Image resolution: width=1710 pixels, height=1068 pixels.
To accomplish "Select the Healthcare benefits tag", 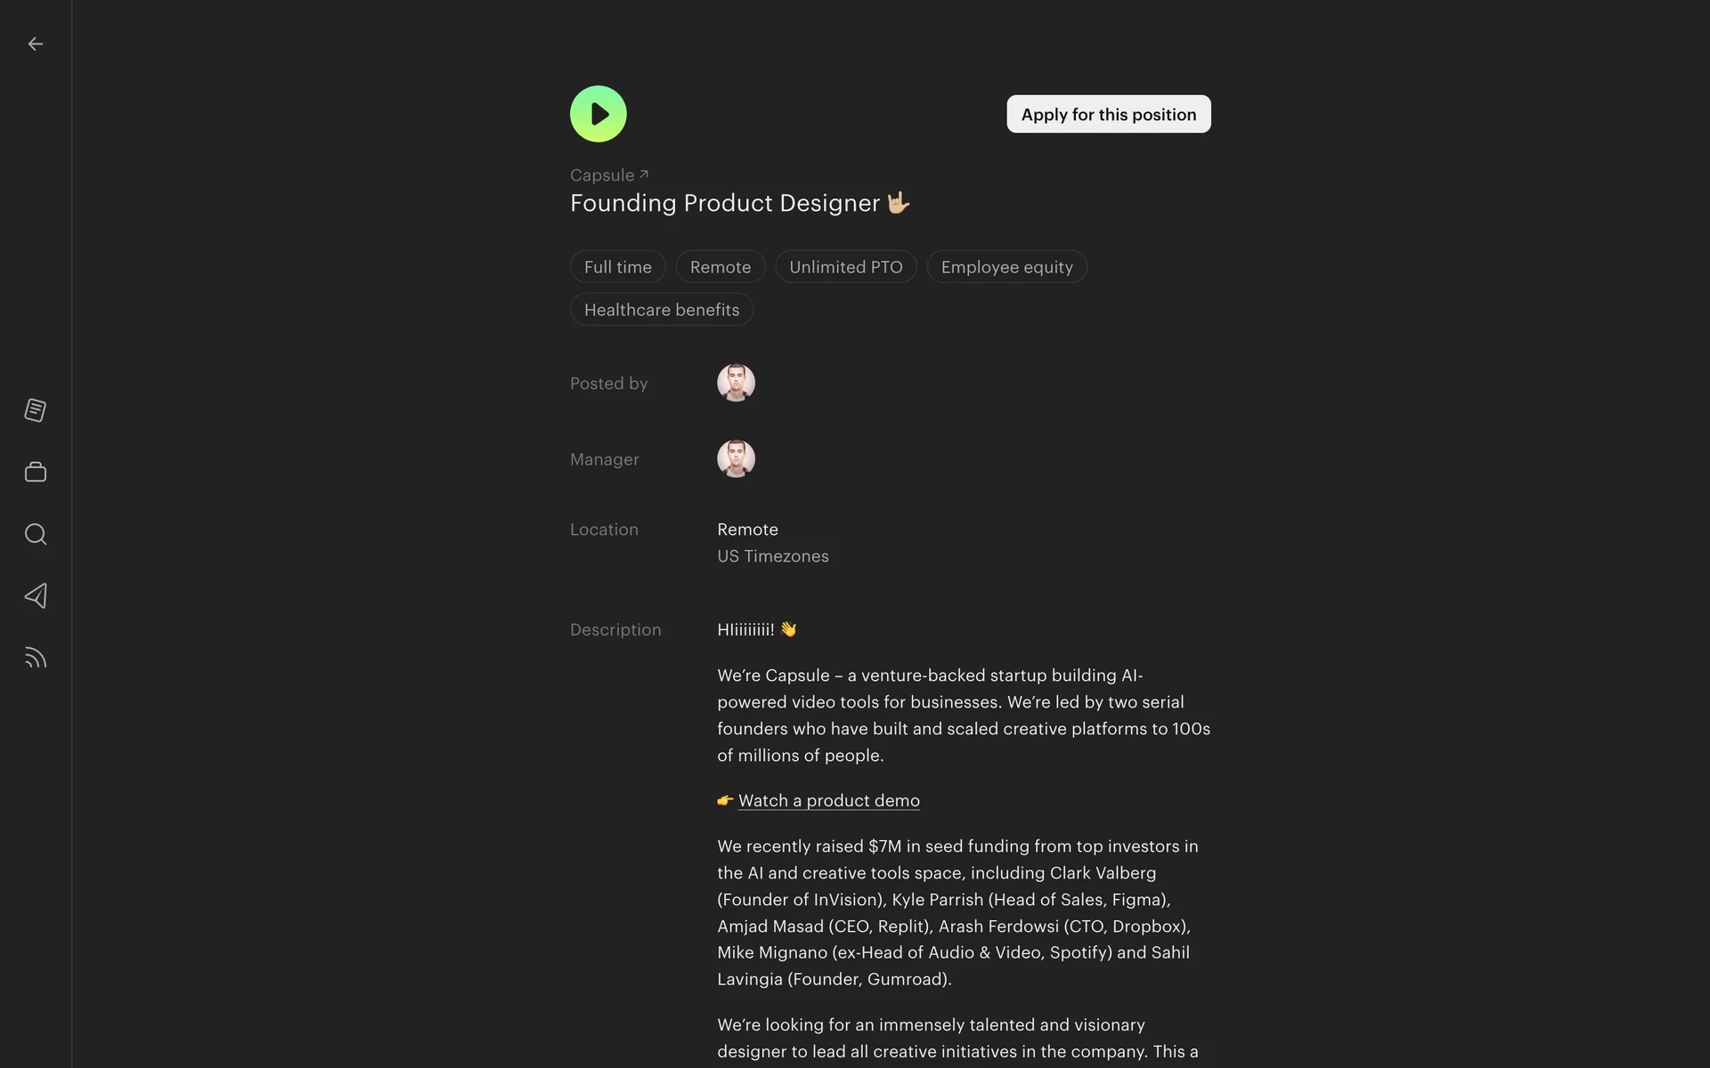I will click(x=661, y=310).
